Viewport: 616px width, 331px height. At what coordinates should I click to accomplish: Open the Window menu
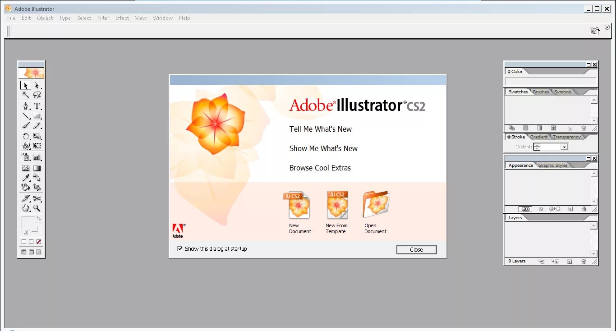(x=163, y=18)
